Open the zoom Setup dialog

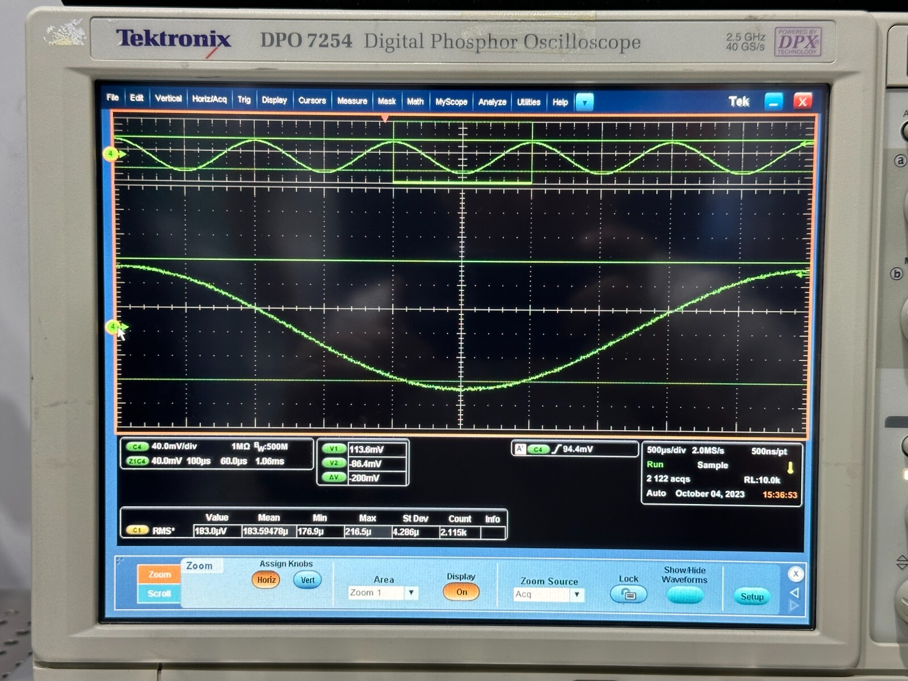tap(752, 596)
